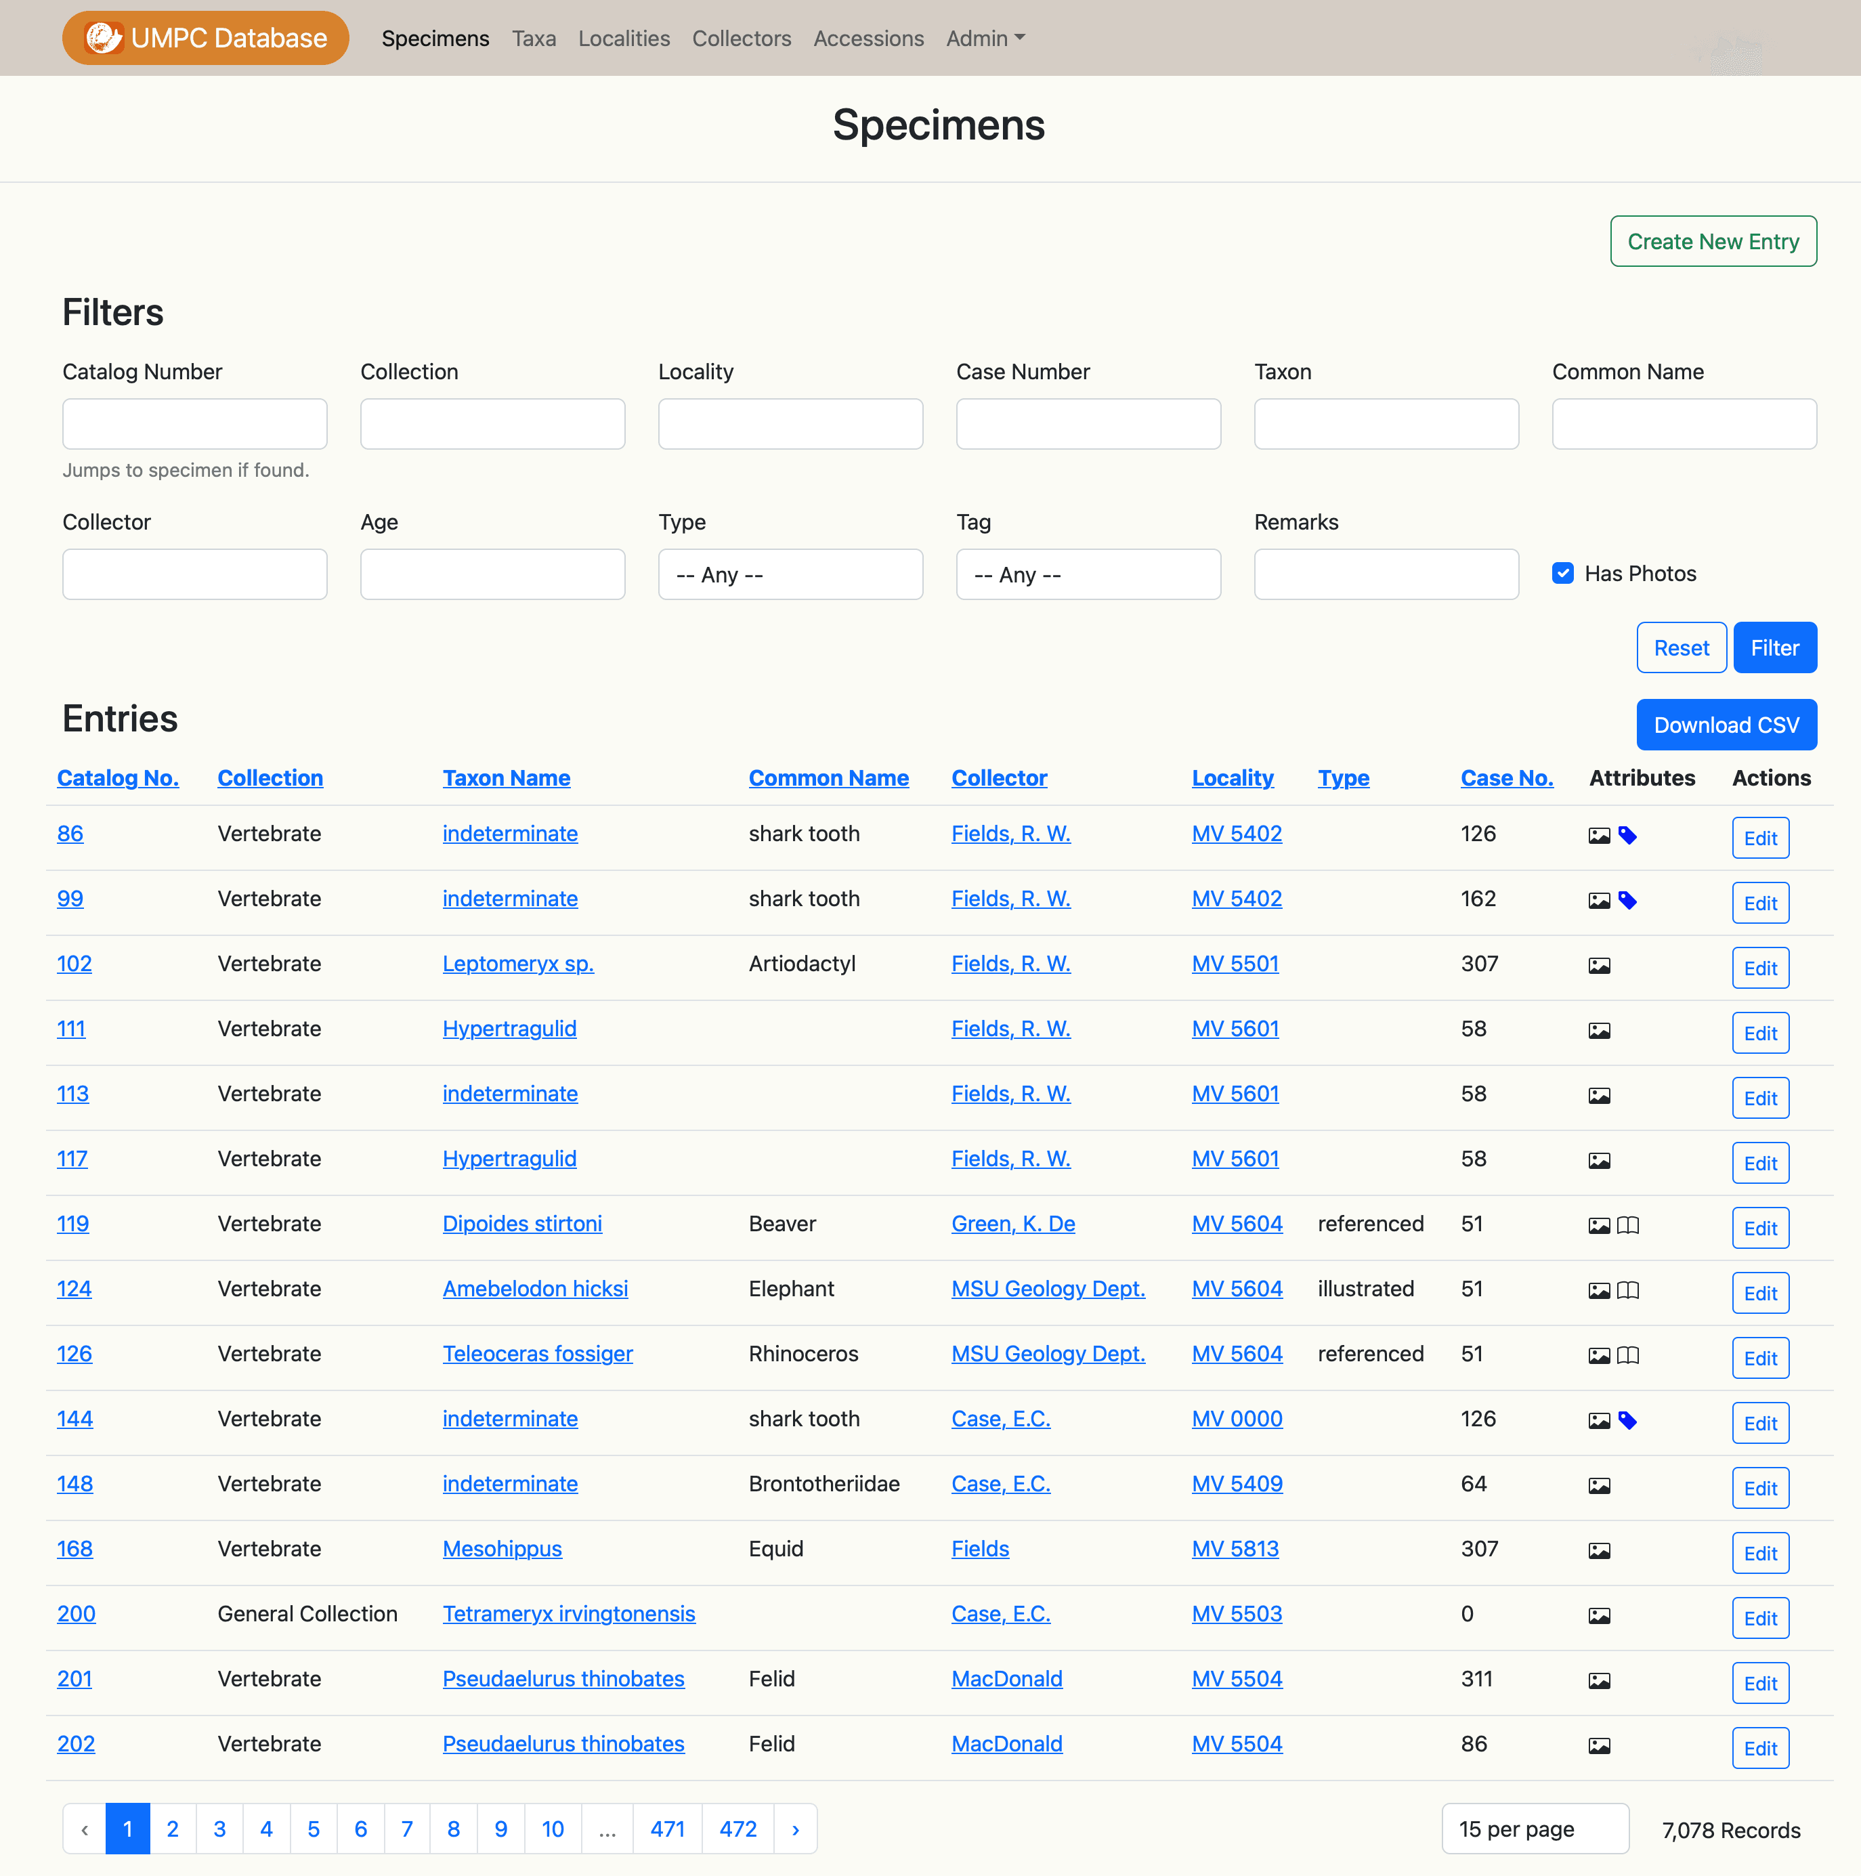1861x1876 pixels.
Task: Focus the Case Number filter input
Action: point(1088,423)
